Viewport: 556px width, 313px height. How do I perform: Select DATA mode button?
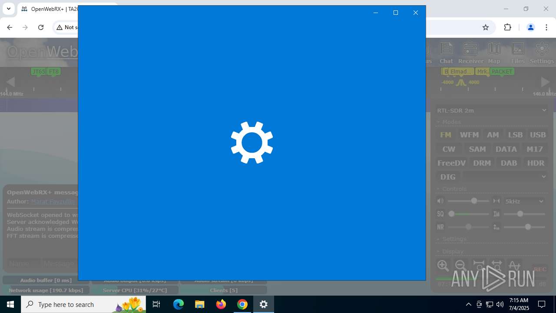[x=506, y=149]
